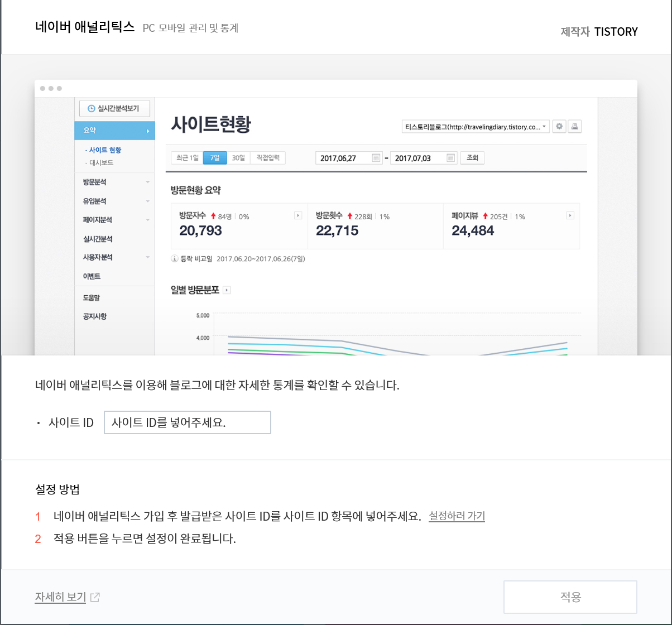Click the 사이트현황 page heading
Viewport: 672px width, 625px height.
211,125
